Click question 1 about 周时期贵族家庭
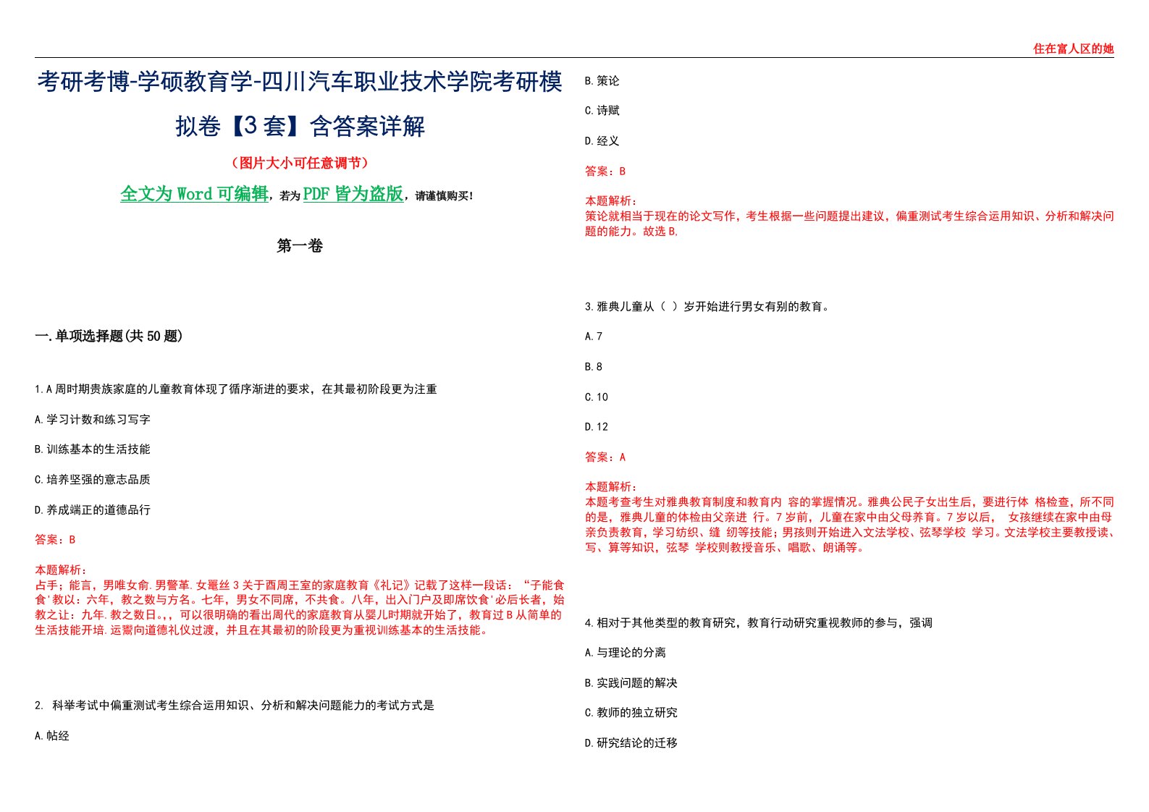Screen dimensions: 1149x812 (x=236, y=389)
